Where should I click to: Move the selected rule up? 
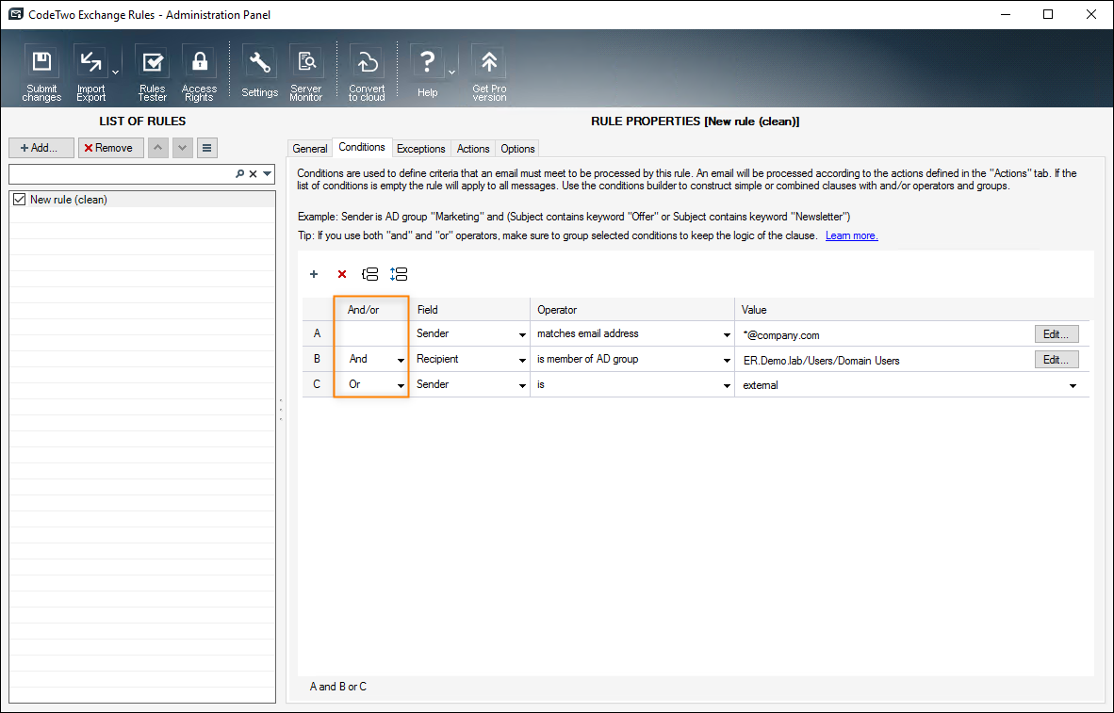tap(157, 148)
